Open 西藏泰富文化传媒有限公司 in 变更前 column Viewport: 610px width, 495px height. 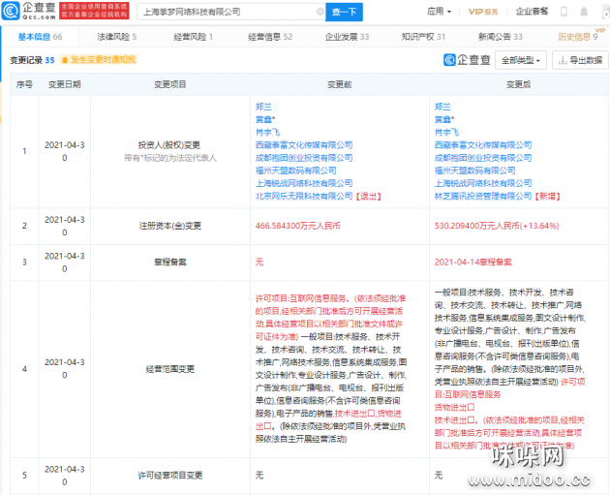pos(304,145)
